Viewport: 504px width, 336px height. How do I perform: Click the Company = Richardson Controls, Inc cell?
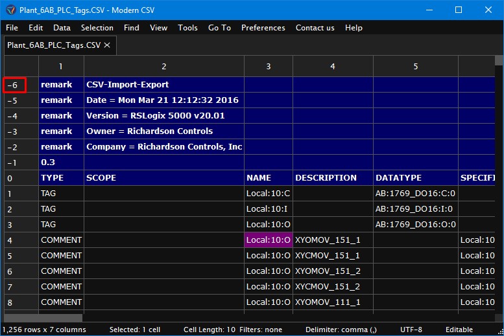tap(164, 147)
